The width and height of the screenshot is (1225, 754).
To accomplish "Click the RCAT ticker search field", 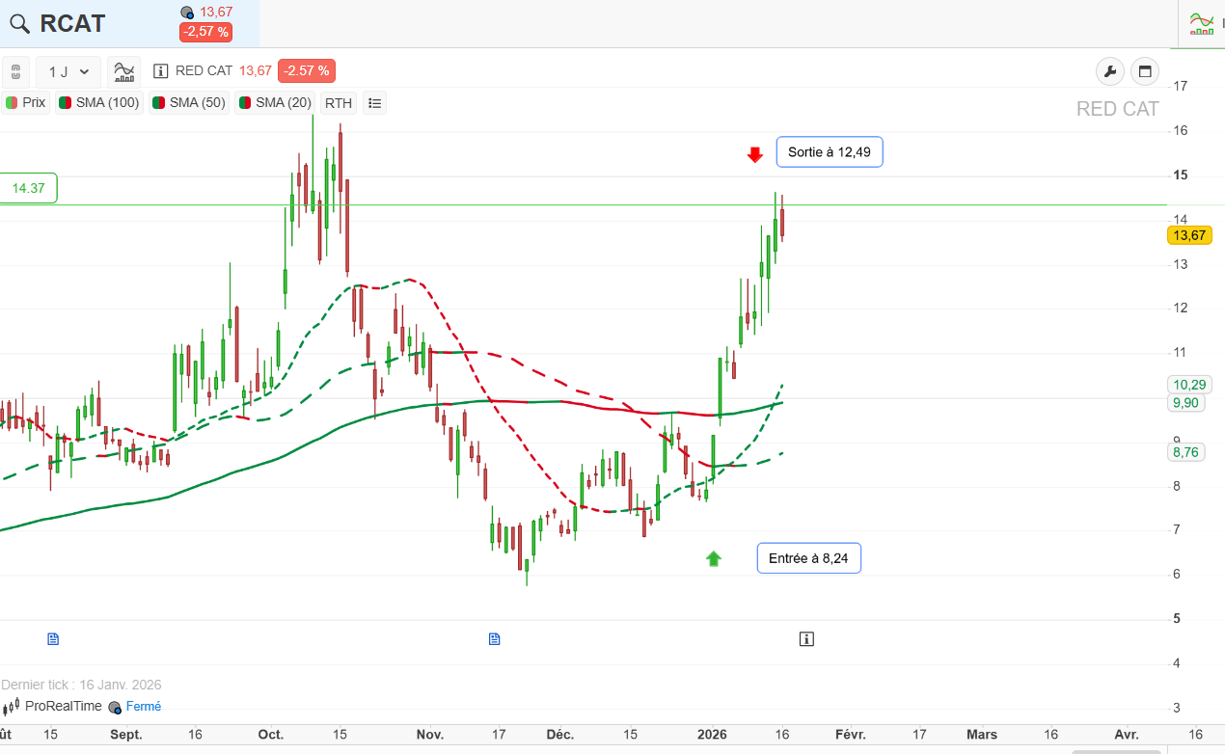I will (x=130, y=23).
